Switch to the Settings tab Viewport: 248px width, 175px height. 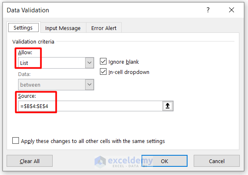point(23,28)
